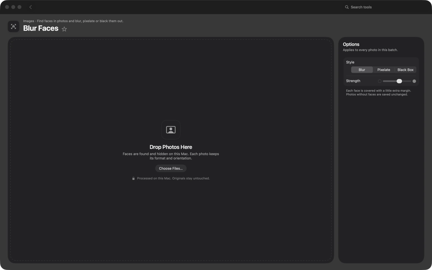Click the Drop Photos Here heading
This screenshot has width=432, height=270.
(171, 147)
